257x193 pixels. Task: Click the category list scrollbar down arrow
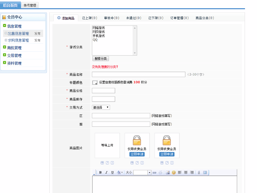pos(135,53)
